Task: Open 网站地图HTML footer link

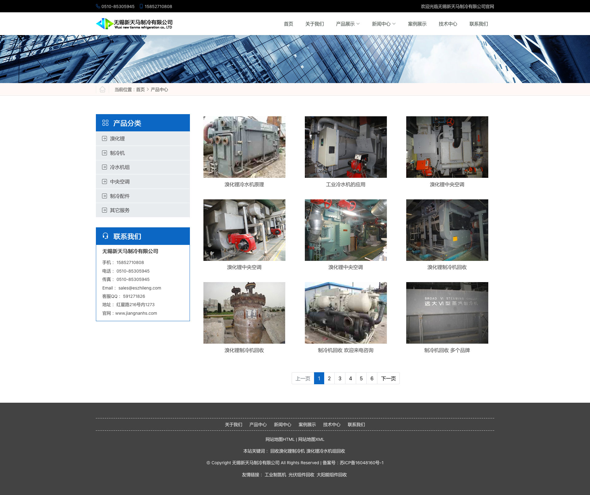Action: (280, 439)
